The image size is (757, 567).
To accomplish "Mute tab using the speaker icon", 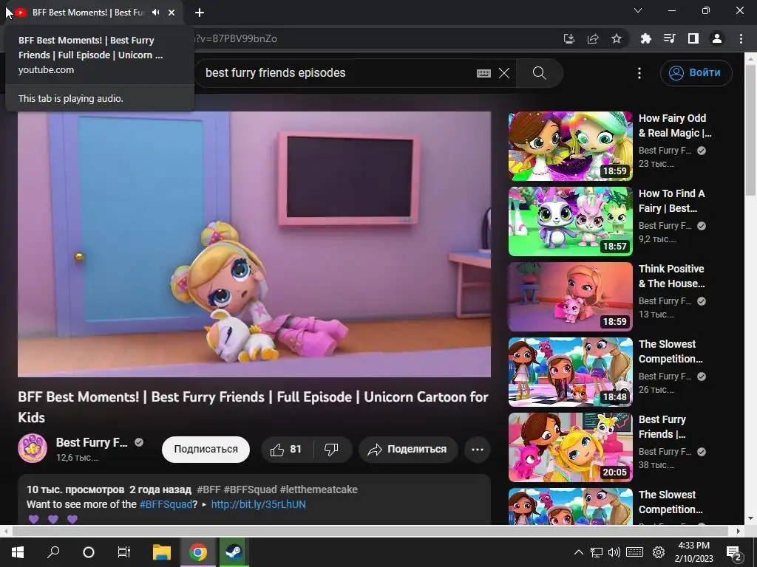I will coord(155,13).
